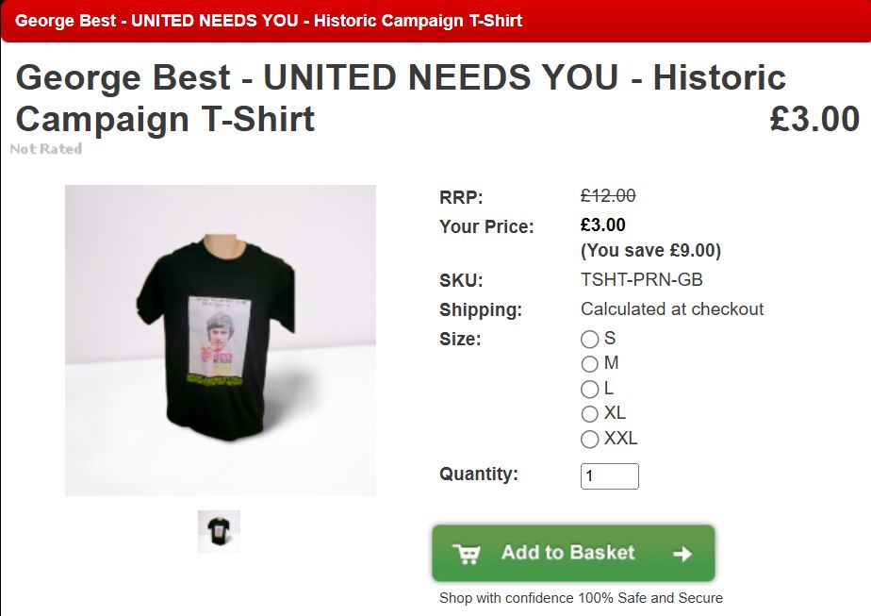The image size is (871, 616).
Task: Click the Not Rated rating indicator
Action: (46, 149)
